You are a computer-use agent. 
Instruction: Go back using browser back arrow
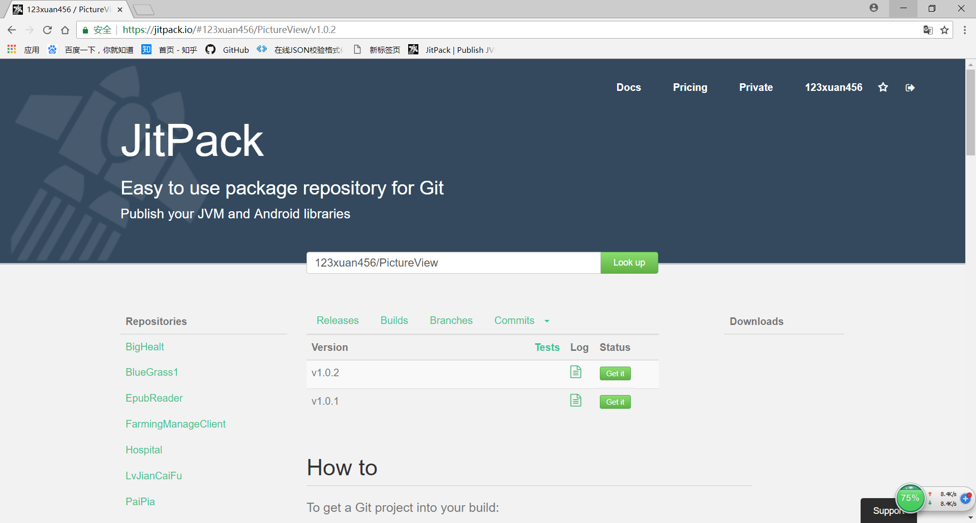coord(12,30)
